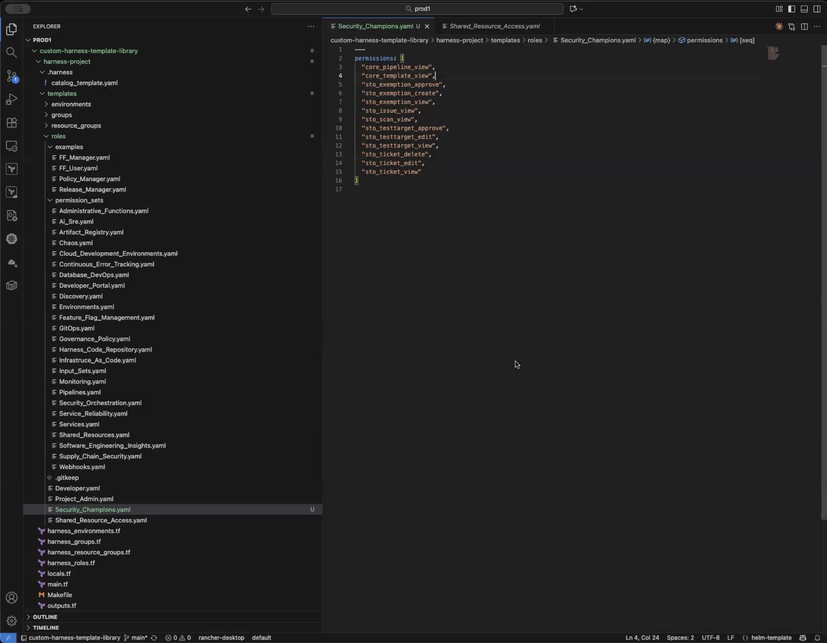
Task: Open the Manage settings gear icon
Action: pyautogui.click(x=11, y=621)
